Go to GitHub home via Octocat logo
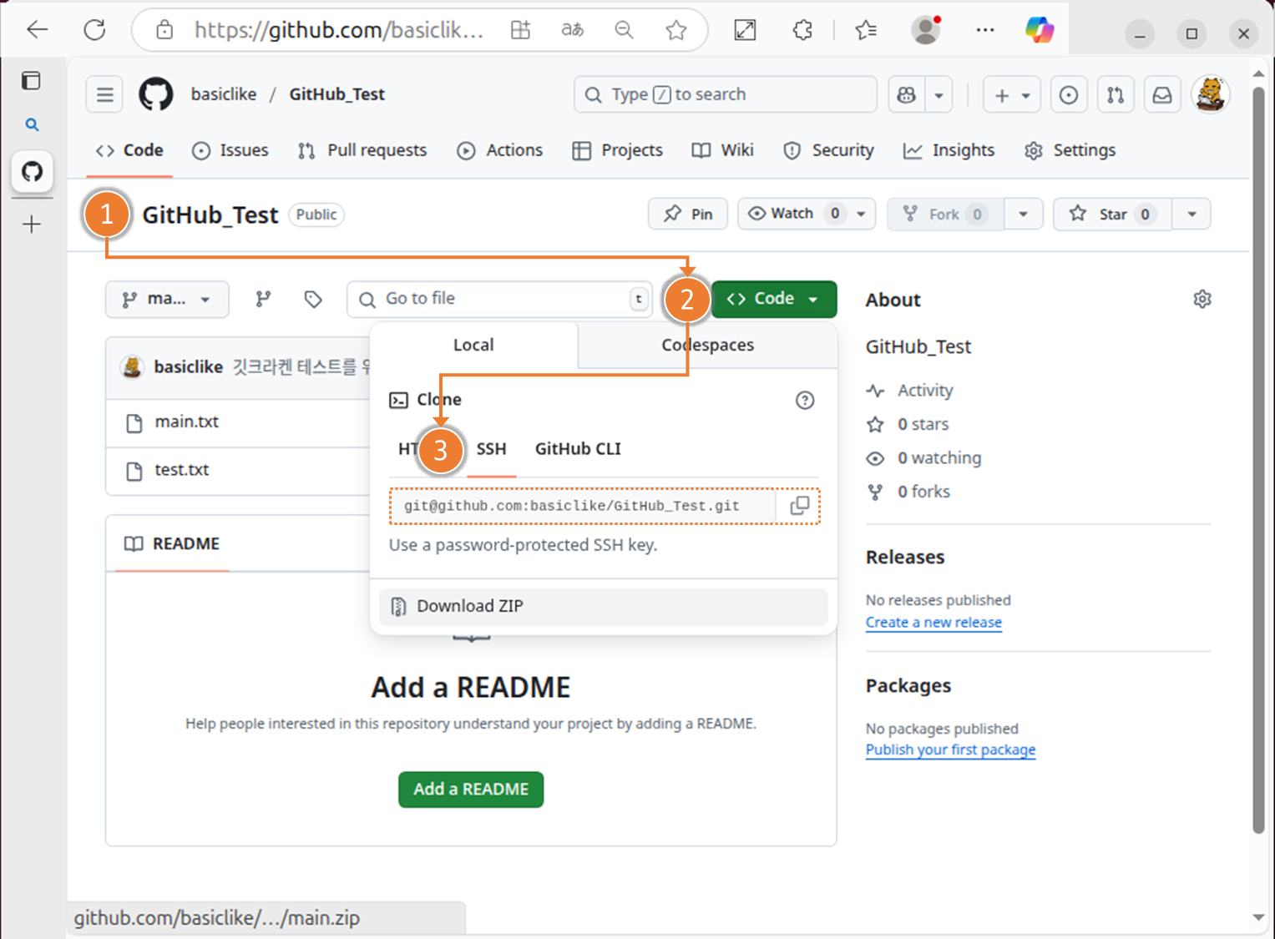This screenshot has width=1275, height=939. (156, 94)
